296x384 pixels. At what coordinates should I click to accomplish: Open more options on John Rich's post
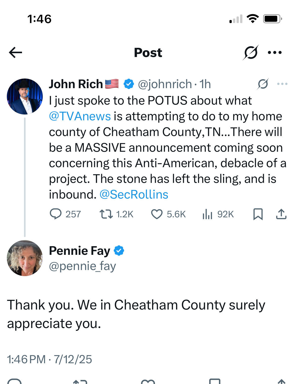coord(282,84)
